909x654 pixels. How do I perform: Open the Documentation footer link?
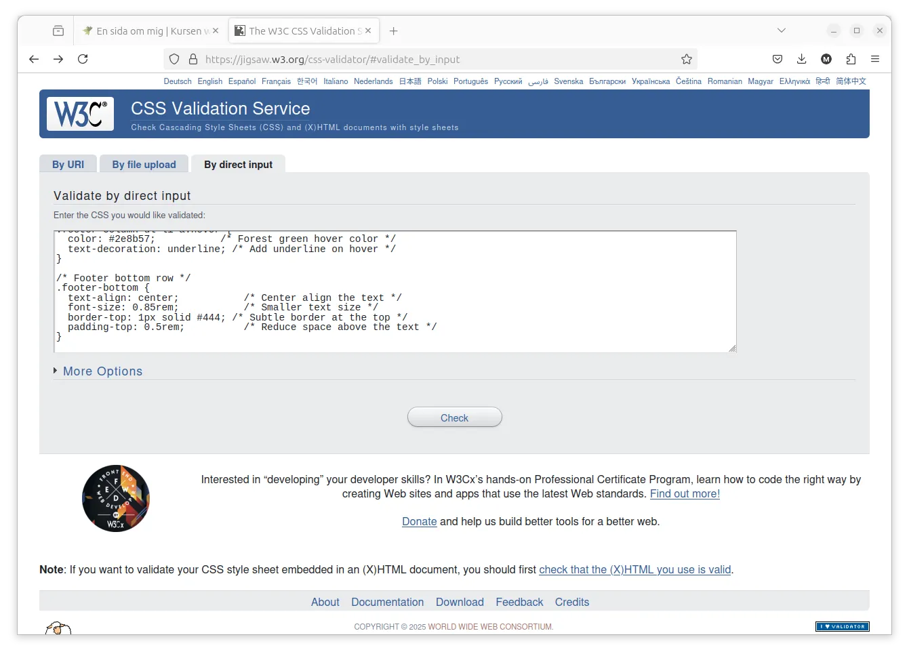point(388,602)
